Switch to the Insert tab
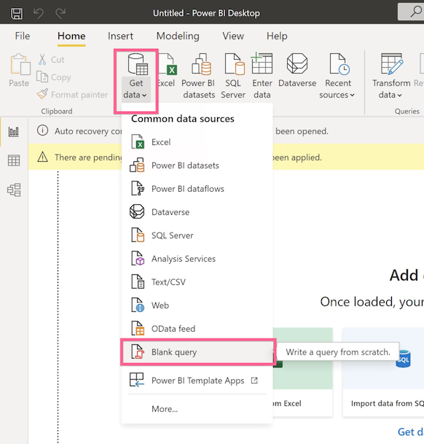 (x=120, y=36)
